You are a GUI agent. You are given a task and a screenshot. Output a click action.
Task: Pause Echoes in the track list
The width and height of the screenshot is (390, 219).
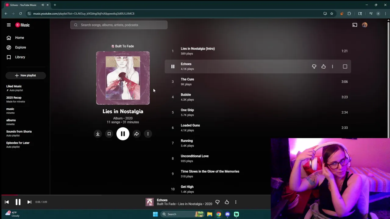coord(173,67)
